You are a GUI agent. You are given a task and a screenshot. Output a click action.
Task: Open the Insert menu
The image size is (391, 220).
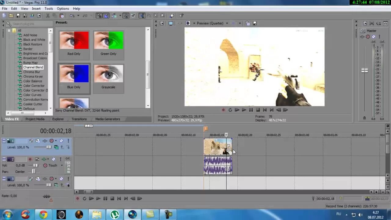pos(36,9)
